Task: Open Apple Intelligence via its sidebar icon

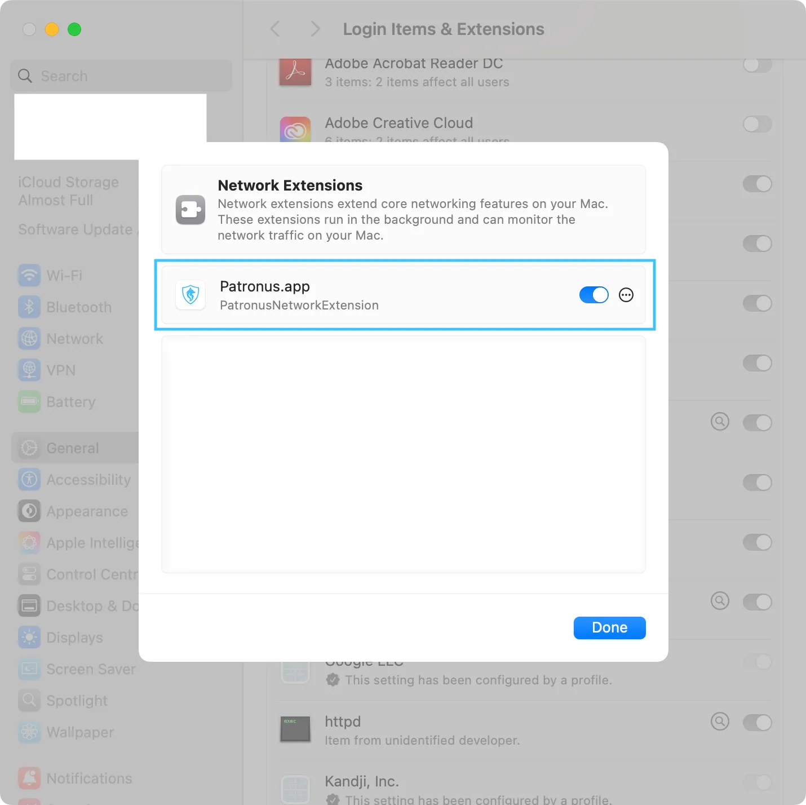Action: pyautogui.click(x=29, y=543)
